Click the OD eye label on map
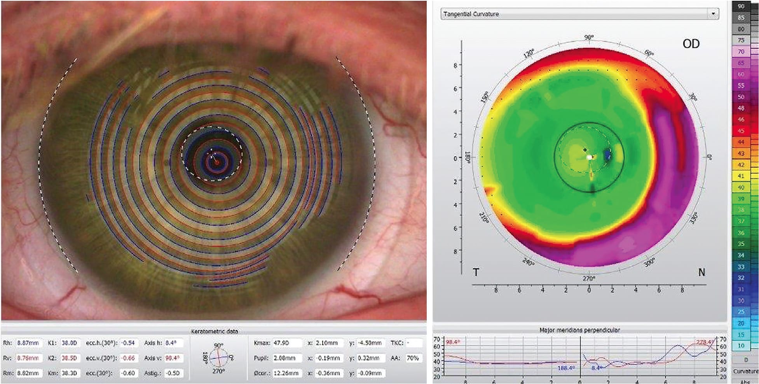Viewport: 759px width, 384px height. point(691,44)
